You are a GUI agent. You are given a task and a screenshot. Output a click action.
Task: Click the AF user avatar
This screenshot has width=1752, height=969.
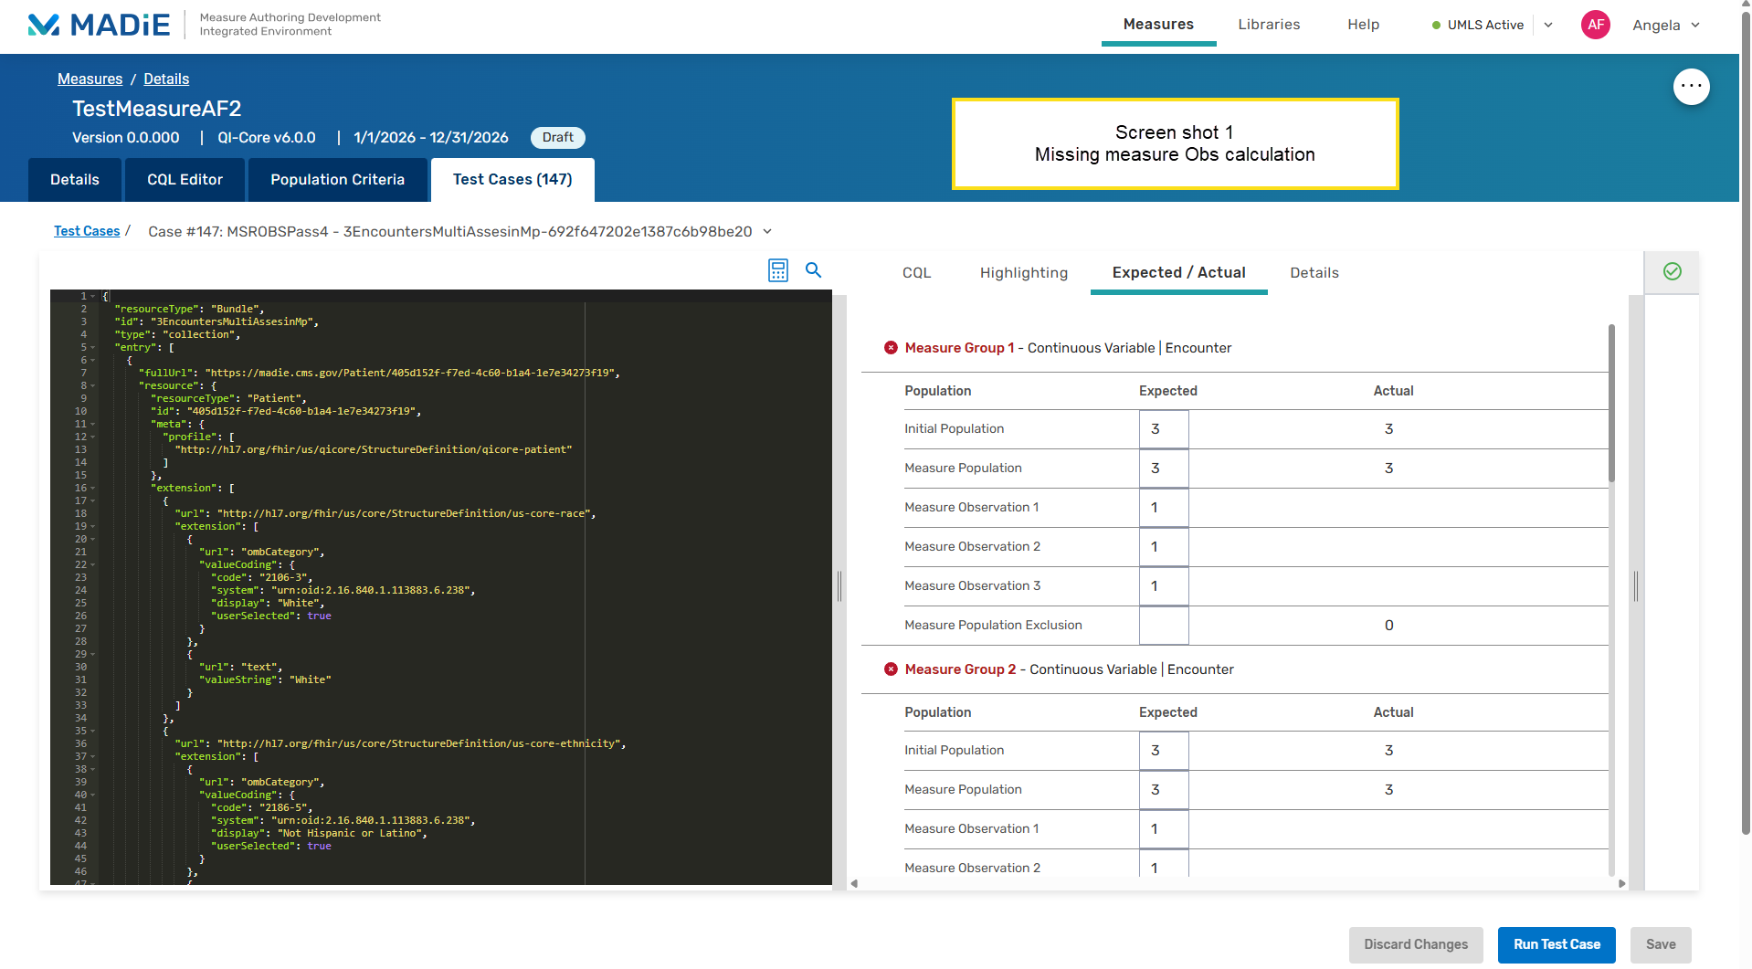click(x=1595, y=25)
